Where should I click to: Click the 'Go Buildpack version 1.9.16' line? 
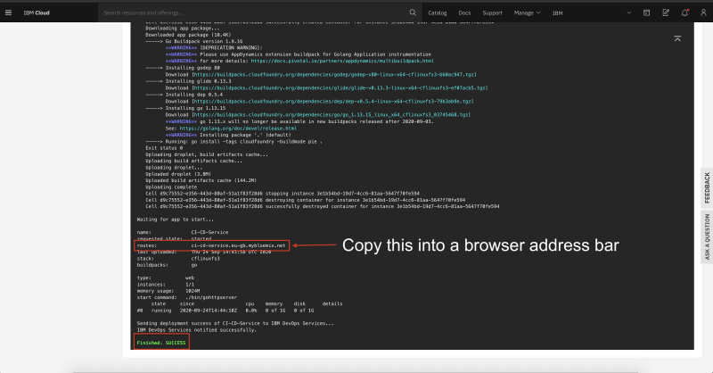[194, 41]
